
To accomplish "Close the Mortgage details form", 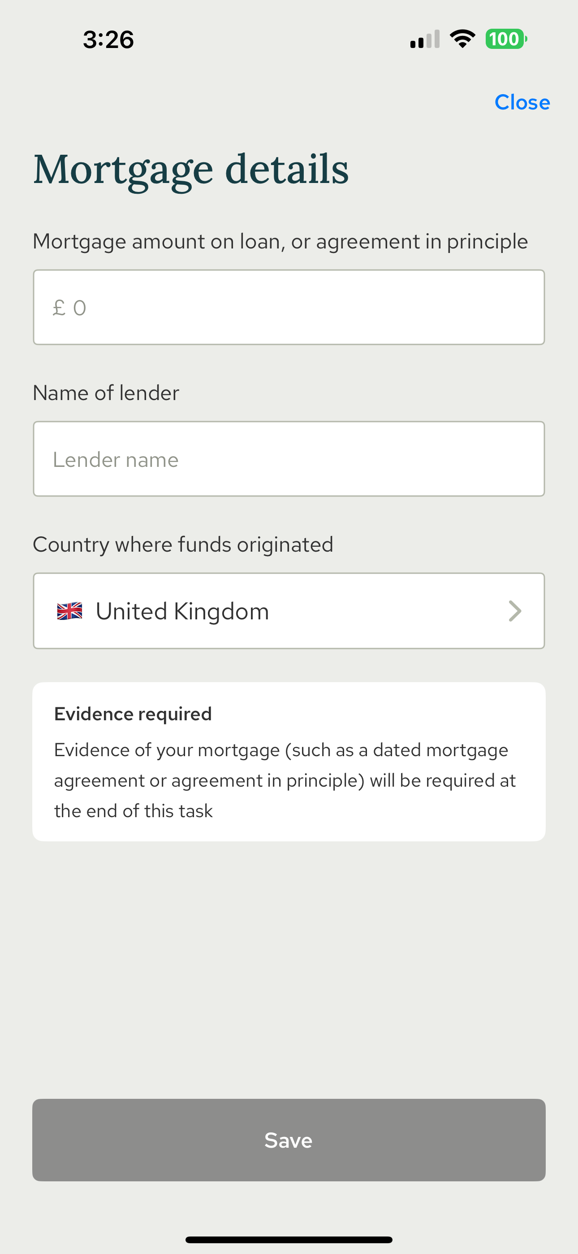I will tap(522, 102).
